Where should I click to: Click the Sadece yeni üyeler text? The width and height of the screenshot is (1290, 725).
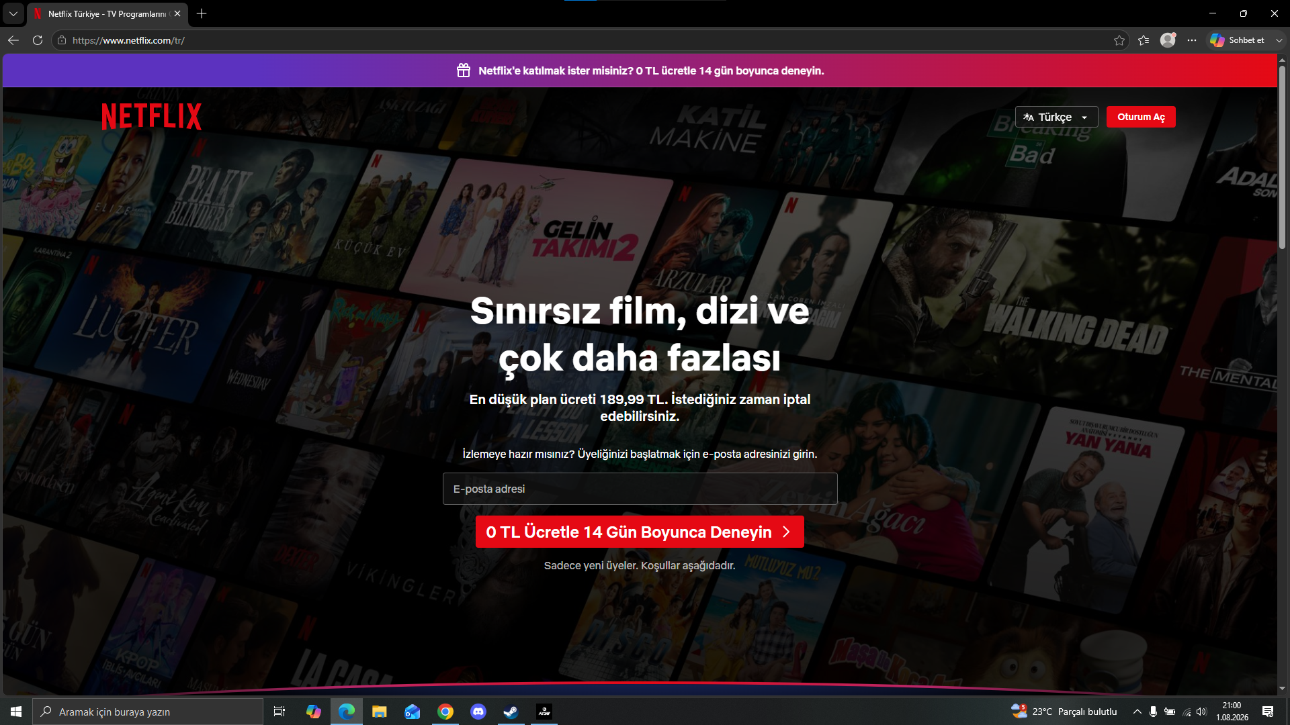tap(640, 565)
